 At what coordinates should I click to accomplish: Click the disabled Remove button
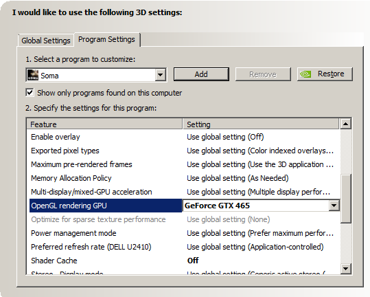click(263, 74)
